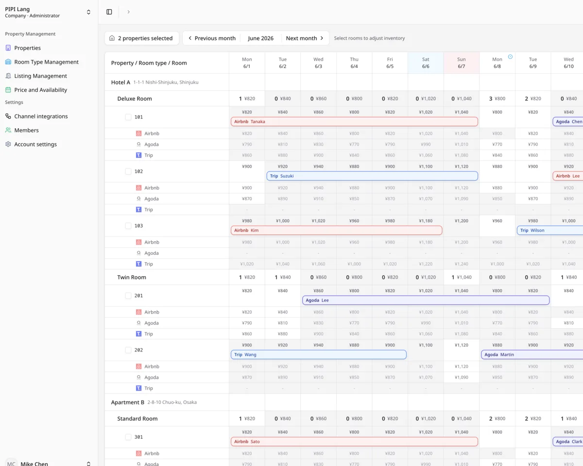The height and width of the screenshot is (466, 583).
Task: Check the box for room 101
Action: point(128,117)
